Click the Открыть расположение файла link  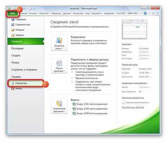(138, 102)
